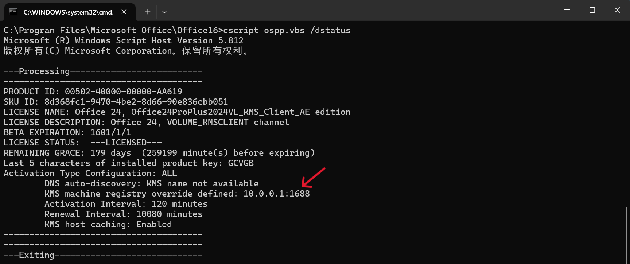This screenshot has height=264, width=630.
Task: Minimize the terminal window
Action: pos(567,10)
